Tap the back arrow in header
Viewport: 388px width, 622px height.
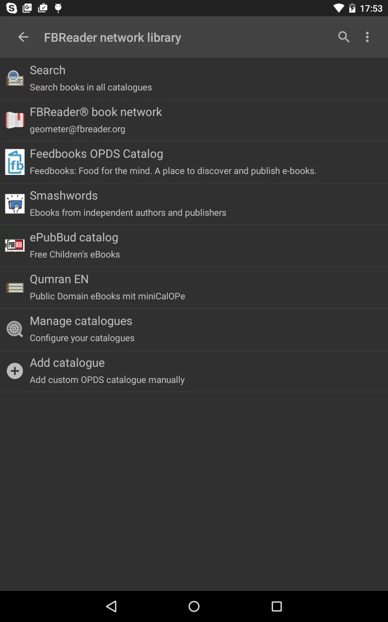[23, 37]
